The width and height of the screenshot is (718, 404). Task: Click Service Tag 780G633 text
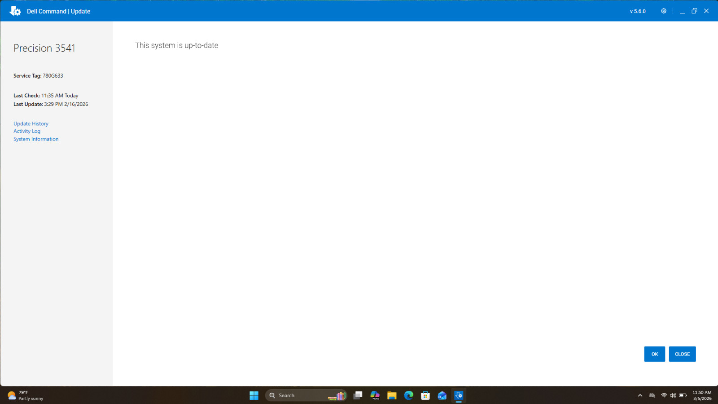pos(38,76)
